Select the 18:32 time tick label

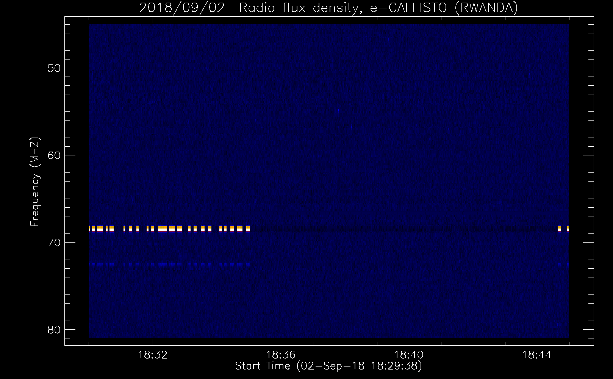pyautogui.click(x=153, y=355)
